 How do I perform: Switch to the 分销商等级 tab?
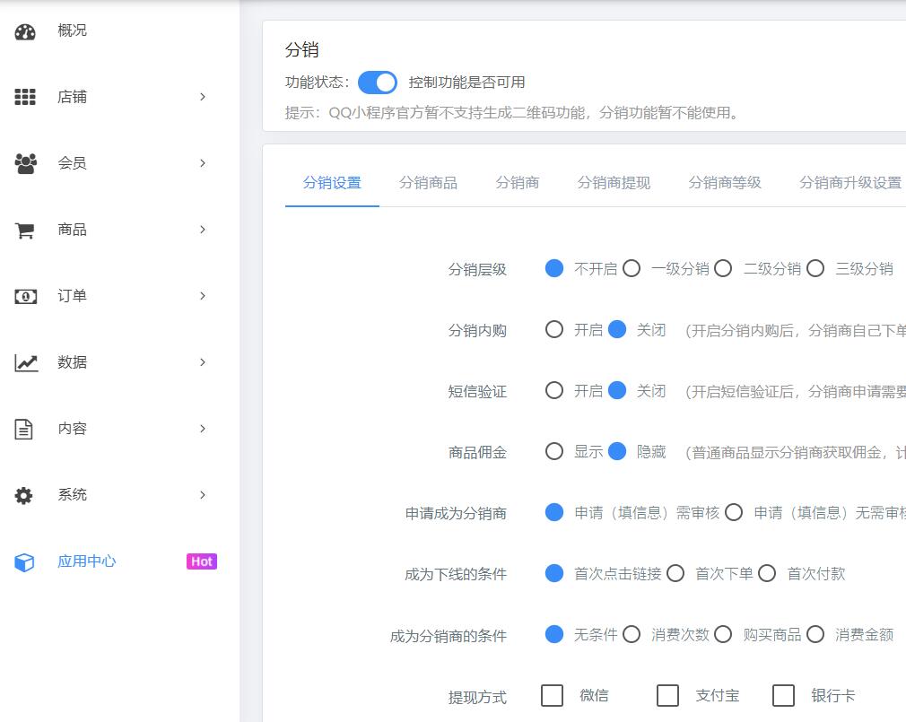725,183
